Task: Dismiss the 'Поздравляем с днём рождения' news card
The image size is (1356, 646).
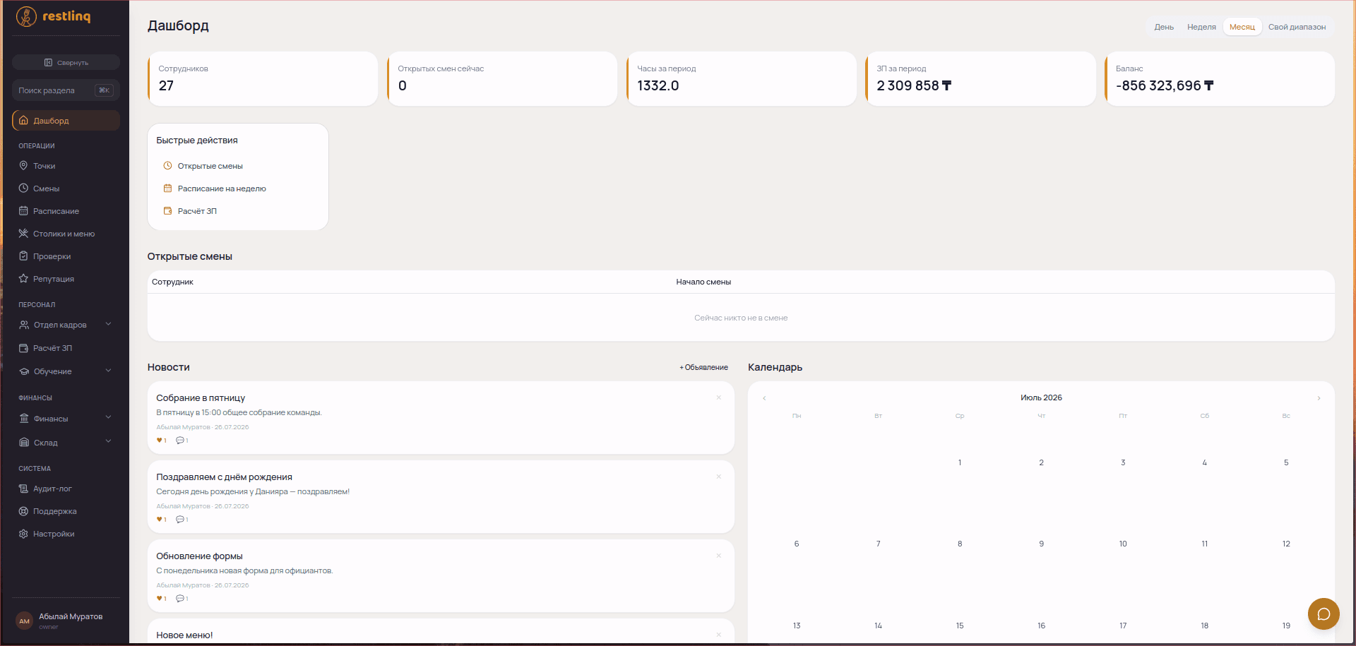Action: point(719,477)
